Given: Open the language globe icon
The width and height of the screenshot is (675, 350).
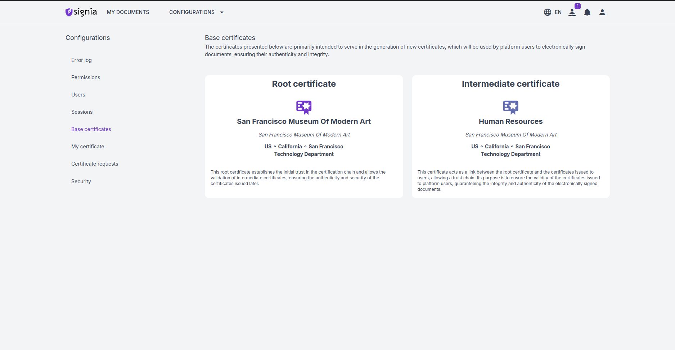Looking at the screenshot, I should click(x=547, y=12).
